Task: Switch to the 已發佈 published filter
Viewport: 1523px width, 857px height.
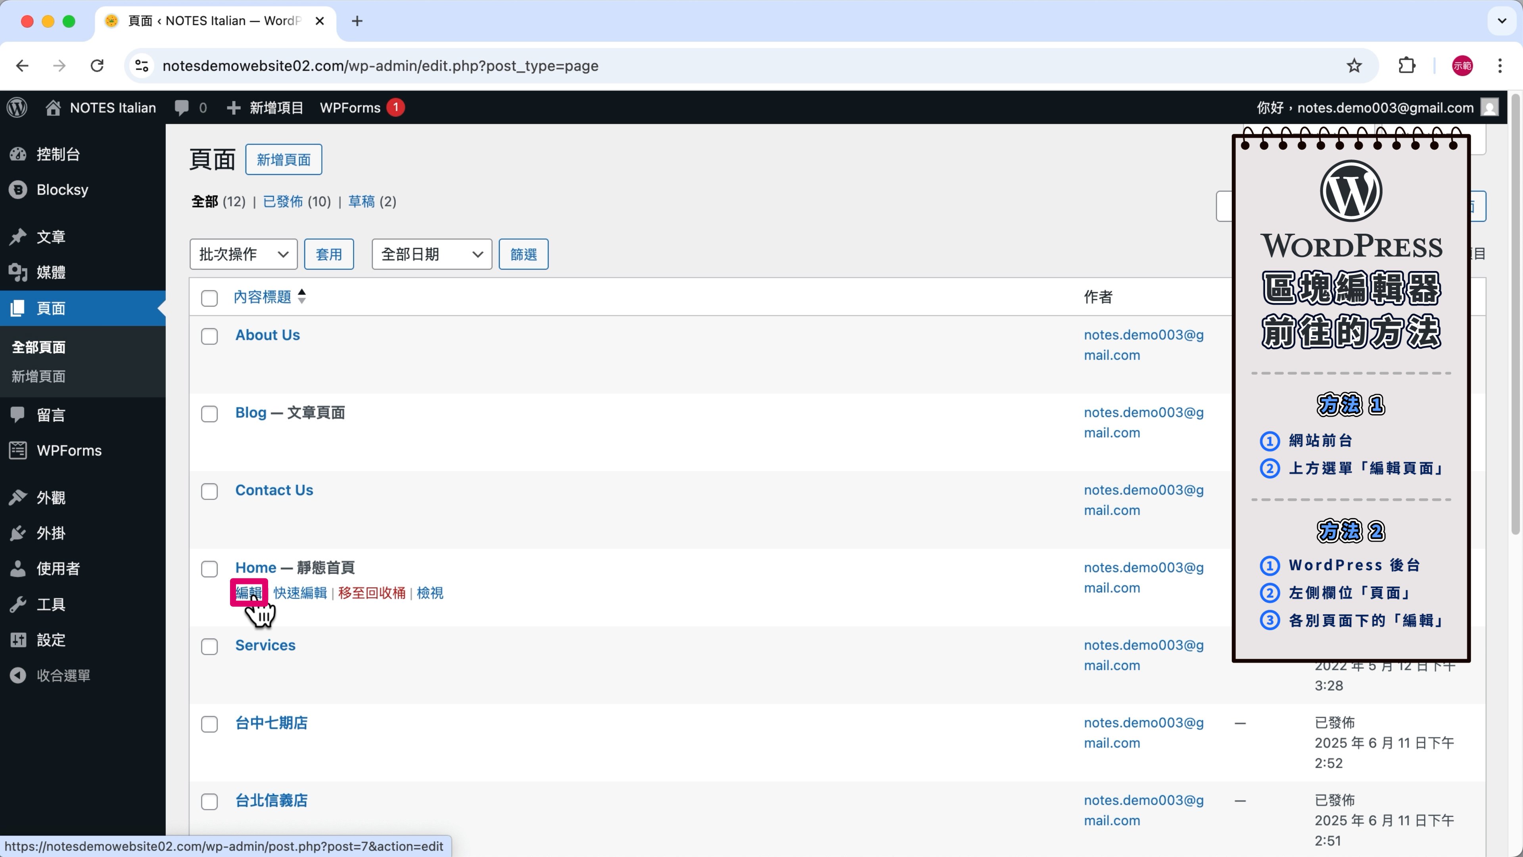Action: 283,202
